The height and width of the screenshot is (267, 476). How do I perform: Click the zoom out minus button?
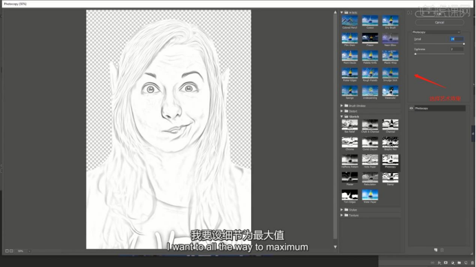coord(8,251)
